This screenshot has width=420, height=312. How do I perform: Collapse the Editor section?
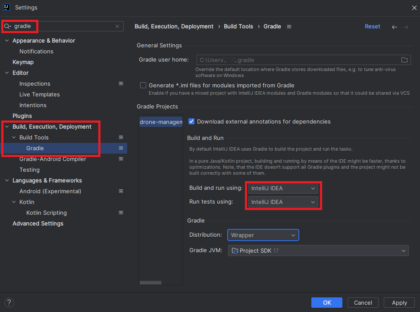coord(7,73)
